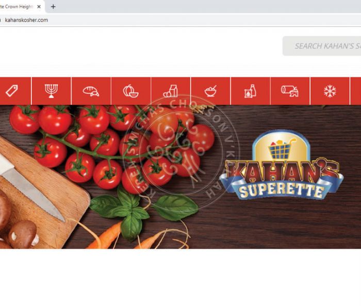Click the Search Kahan's search field

coord(322,46)
